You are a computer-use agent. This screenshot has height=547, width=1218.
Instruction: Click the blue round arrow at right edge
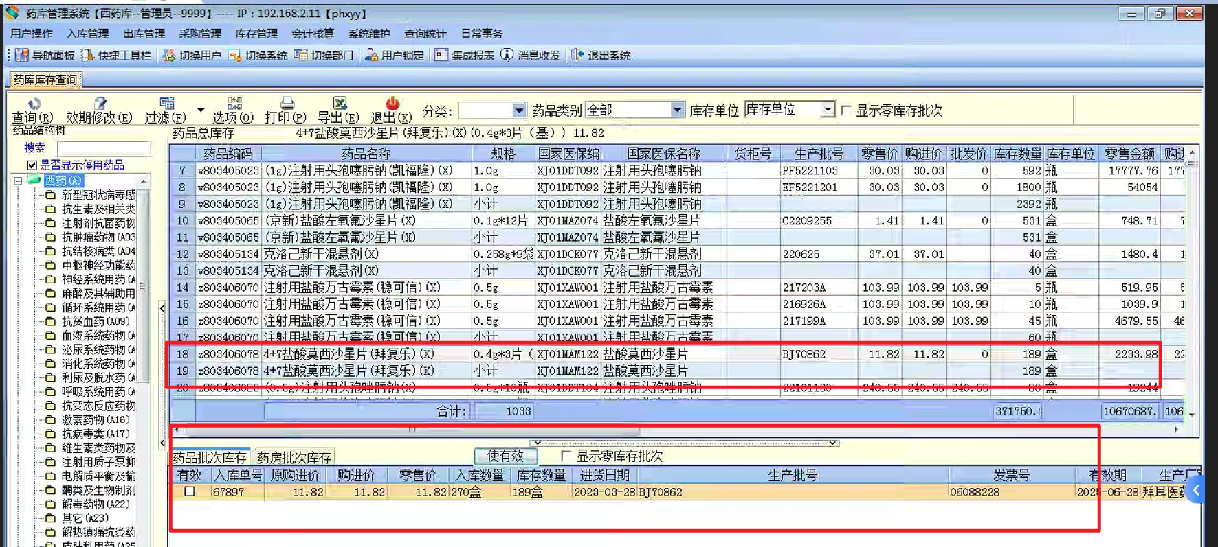[x=1197, y=491]
